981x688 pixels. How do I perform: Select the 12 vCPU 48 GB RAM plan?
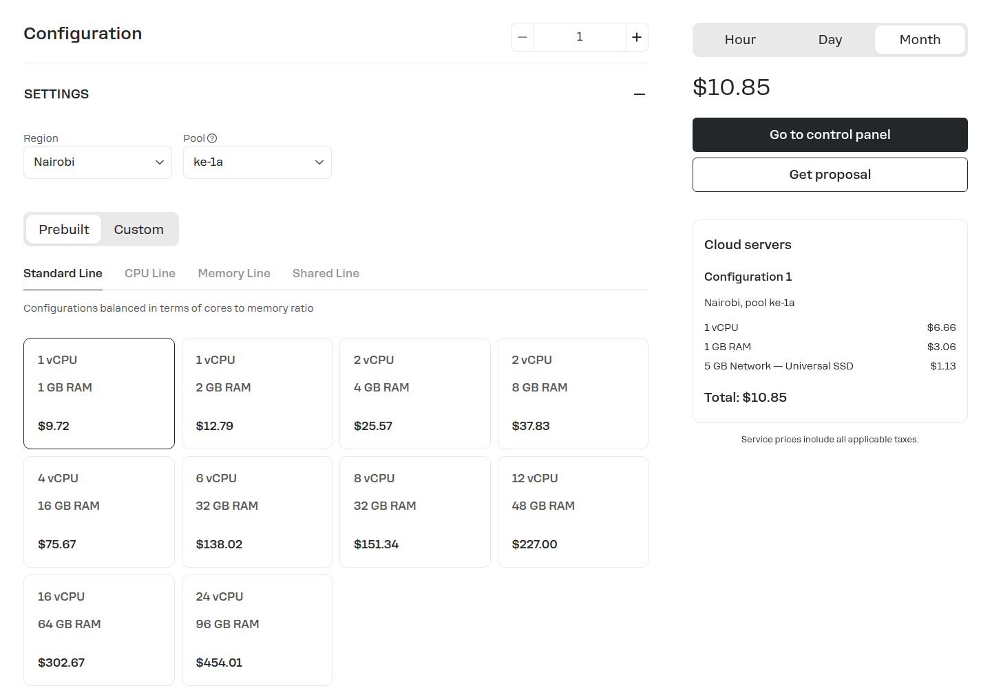(x=573, y=512)
